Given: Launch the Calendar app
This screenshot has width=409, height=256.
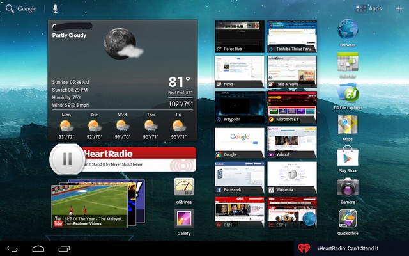Looking at the screenshot, I should 348,62.
